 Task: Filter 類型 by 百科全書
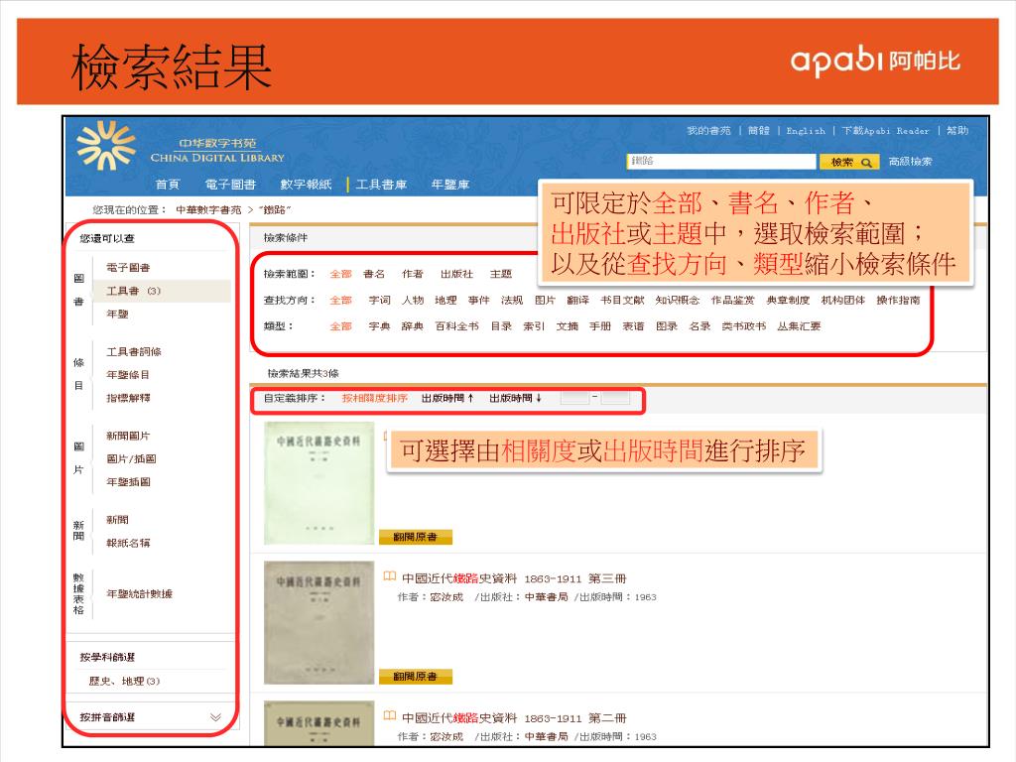pyautogui.click(x=456, y=325)
